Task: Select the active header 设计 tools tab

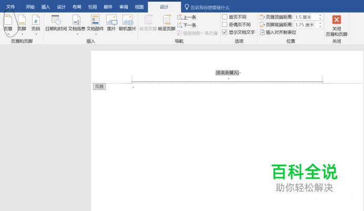Action: coord(164,7)
